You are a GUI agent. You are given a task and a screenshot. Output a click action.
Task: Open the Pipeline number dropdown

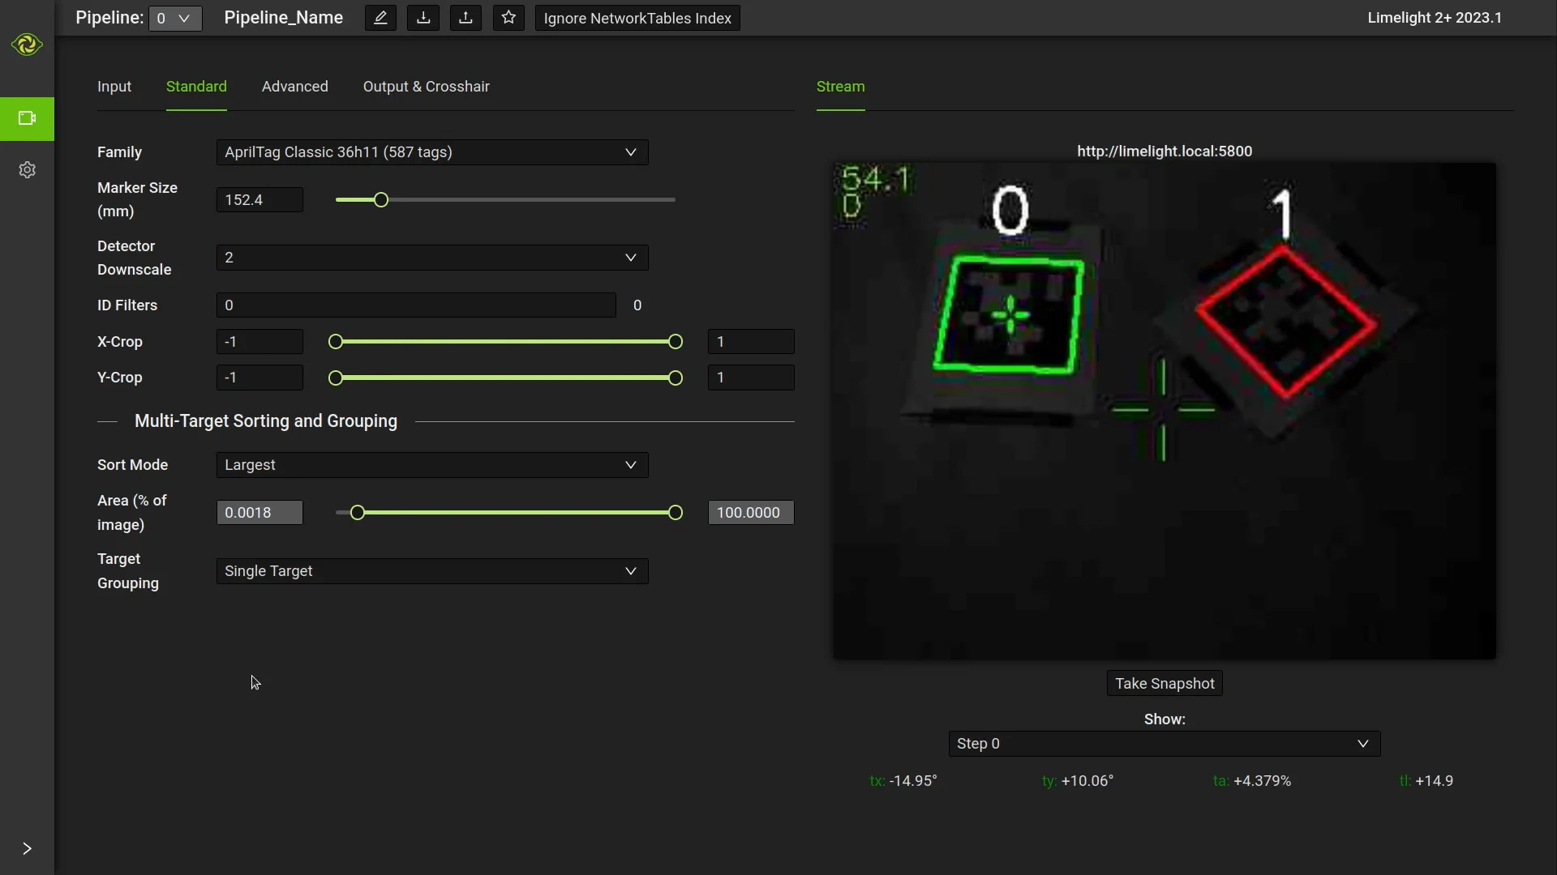point(175,18)
